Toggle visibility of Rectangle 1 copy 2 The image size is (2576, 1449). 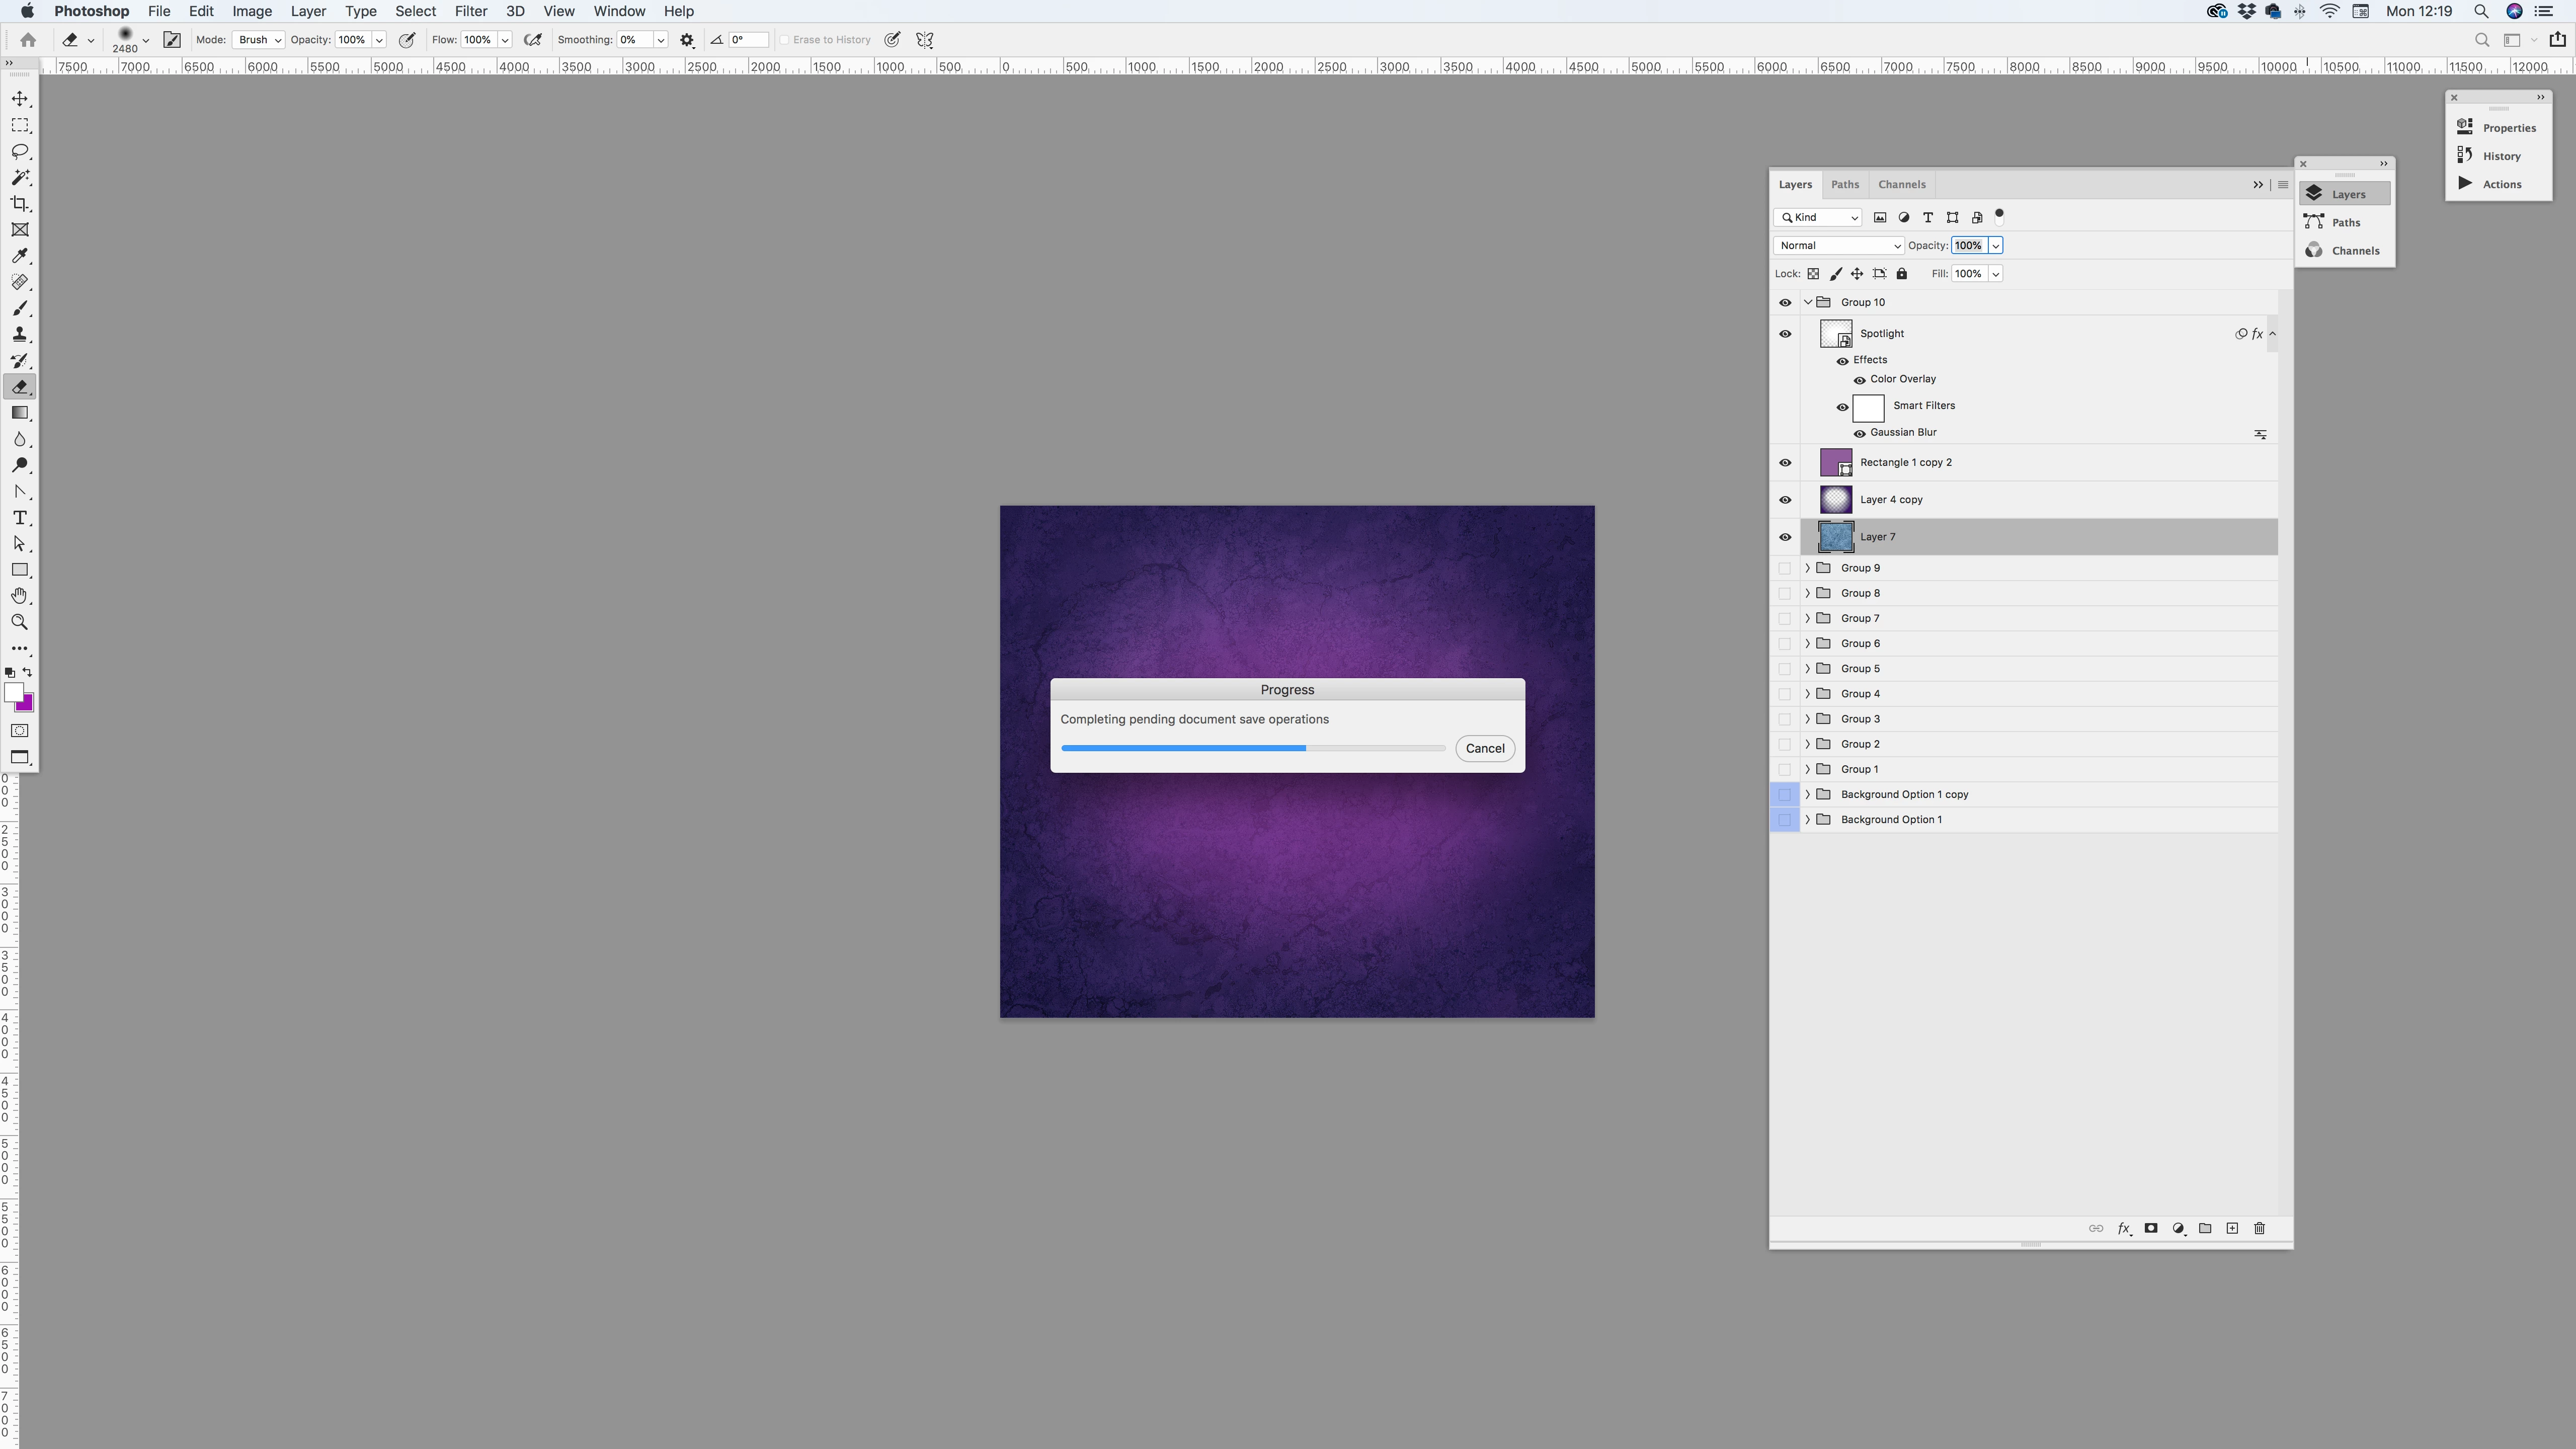[1785, 463]
